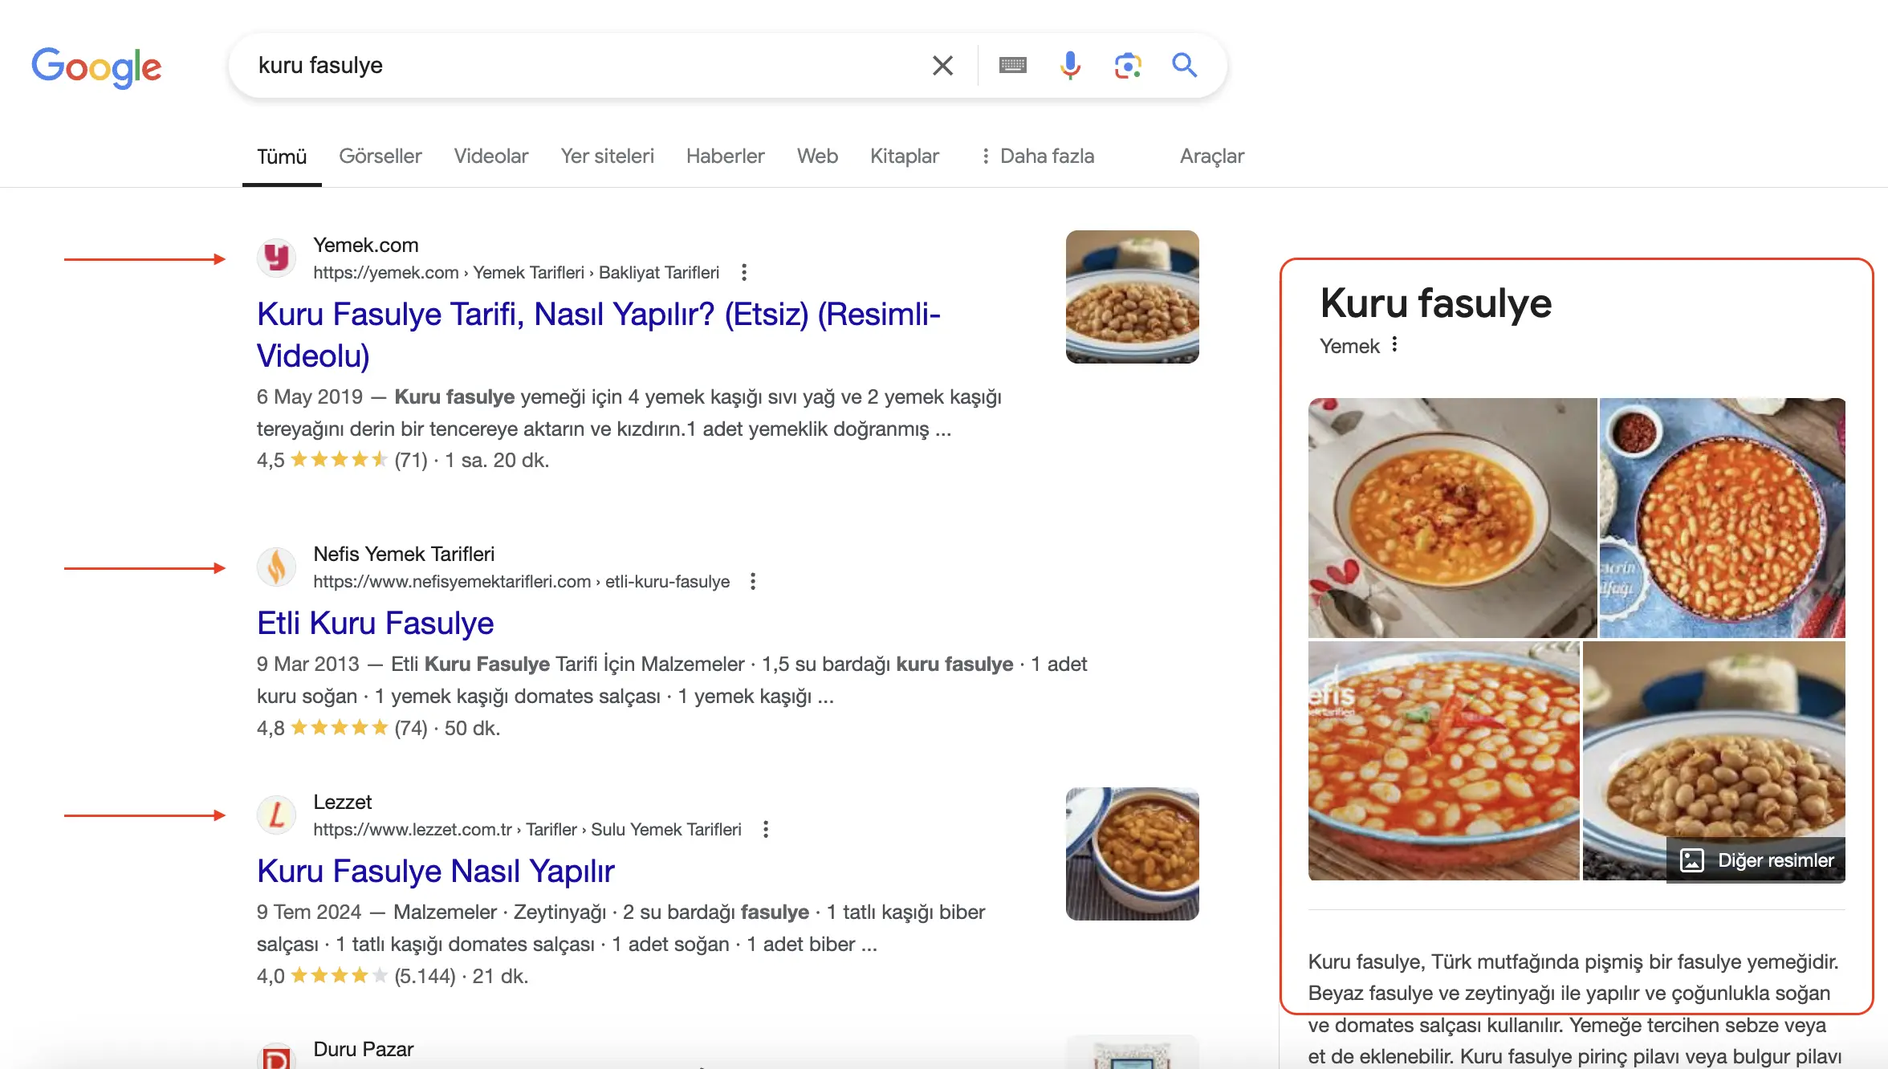The height and width of the screenshot is (1069, 1888).
Task: Click the Nefis Yemek Tarifleri favicon
Action: click(277, 567)
